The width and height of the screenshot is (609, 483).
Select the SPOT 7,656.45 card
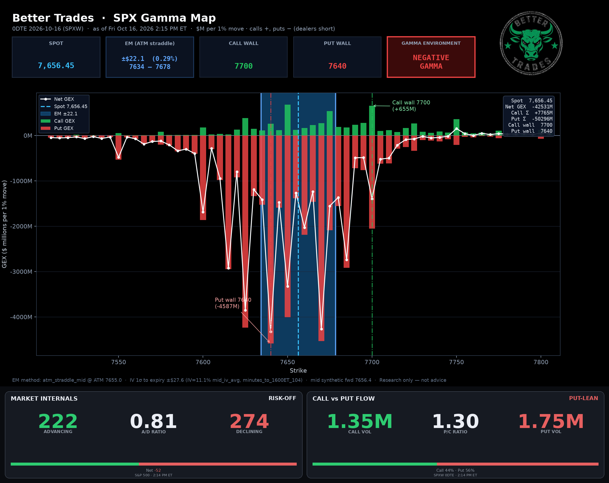pyautogui.click(x=56, y=57)
